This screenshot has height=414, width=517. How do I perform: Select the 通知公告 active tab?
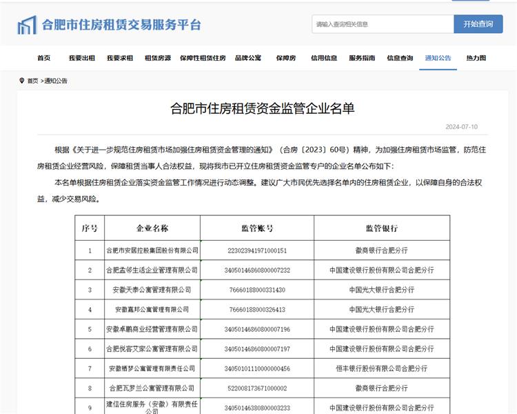[x=438, y=58]
